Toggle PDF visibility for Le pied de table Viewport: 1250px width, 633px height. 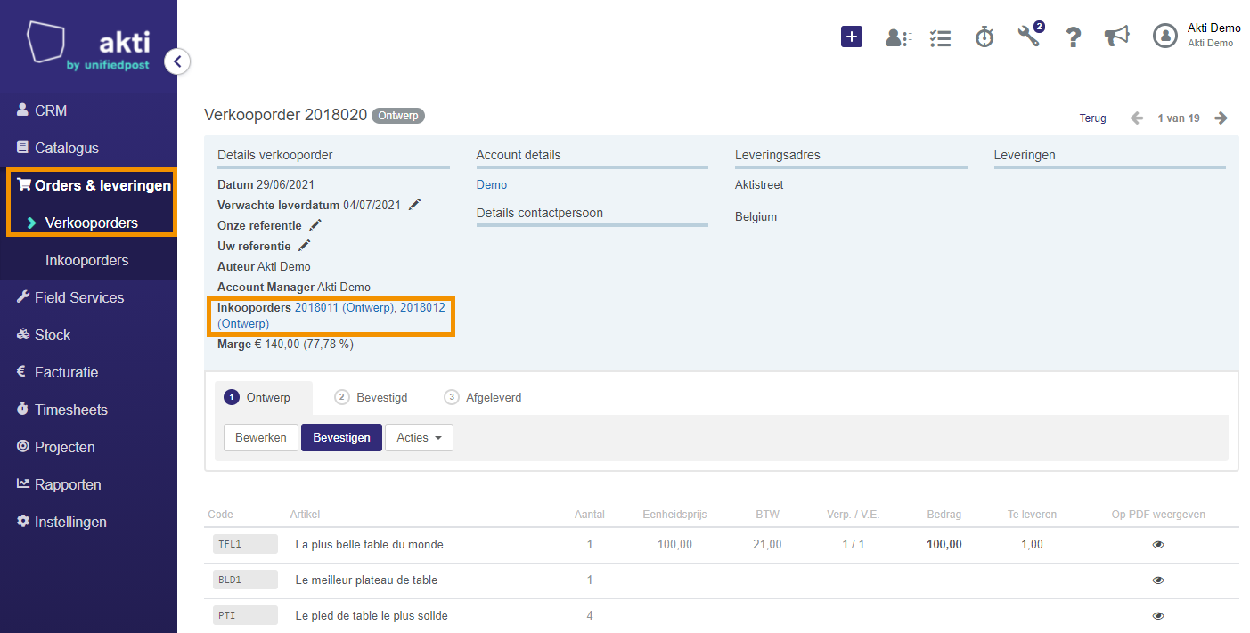coord(1158,616)
